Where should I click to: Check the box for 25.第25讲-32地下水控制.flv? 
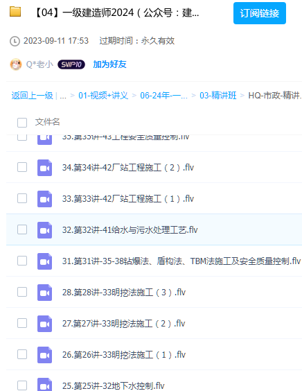coord(22,385)
